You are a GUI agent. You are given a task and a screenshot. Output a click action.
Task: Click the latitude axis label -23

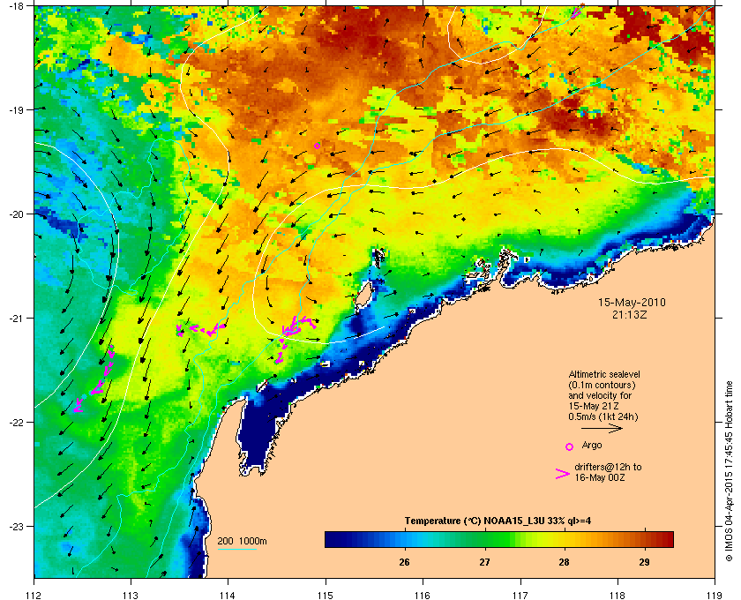(x=16, y=526)
